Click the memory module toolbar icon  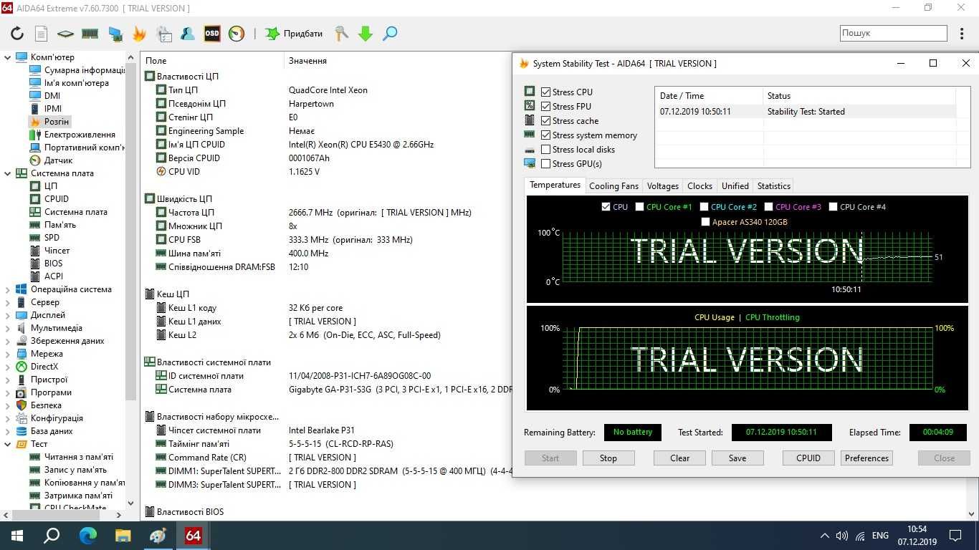(x=90, y=34)
